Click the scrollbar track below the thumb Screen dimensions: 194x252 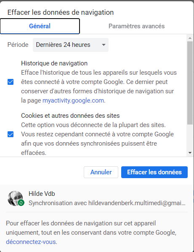(x=190, y=137)
